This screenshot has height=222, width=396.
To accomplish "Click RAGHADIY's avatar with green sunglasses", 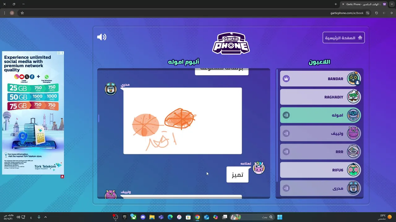I will (353, 97).
